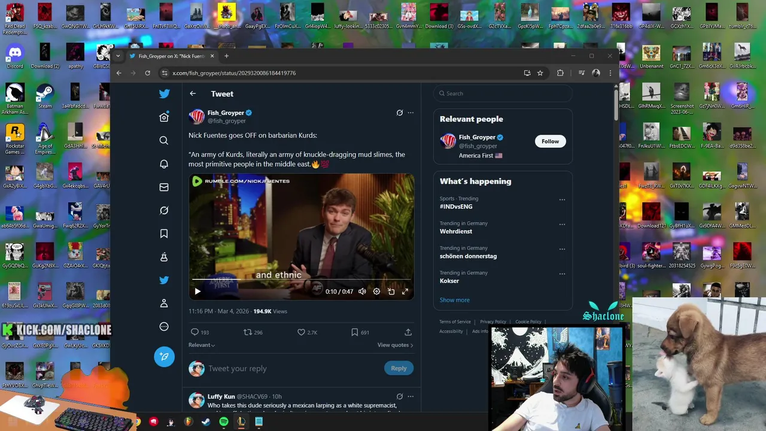Image resolution: width=766 pixels, height=431 pixels.
Task: Open Explore search icon in sidebar
Action: click(164, 140)
